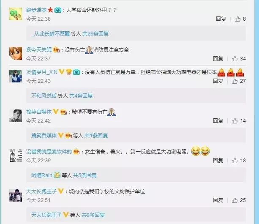Click 跑步课本's green avatar thumbnail
Viewport: 259px width, 224px height.
[16, 14]
